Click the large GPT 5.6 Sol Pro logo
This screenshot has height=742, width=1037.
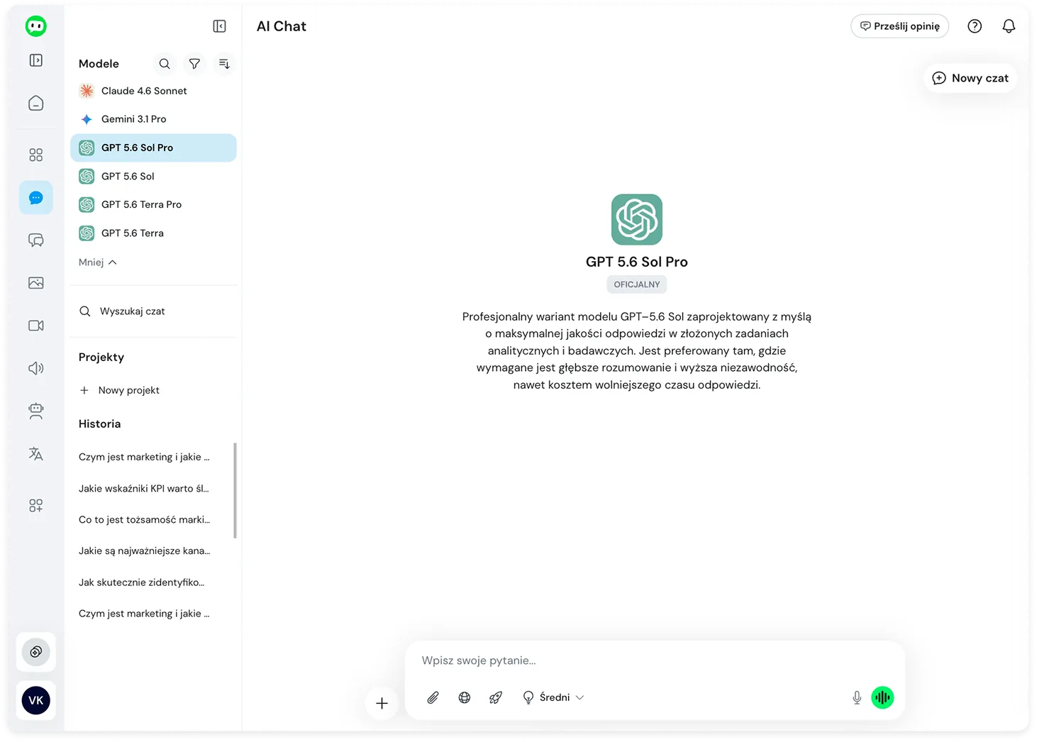tap(637, 220)
